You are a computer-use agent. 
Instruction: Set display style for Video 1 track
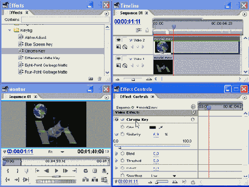pyautogui.click(x=118, y=65)
